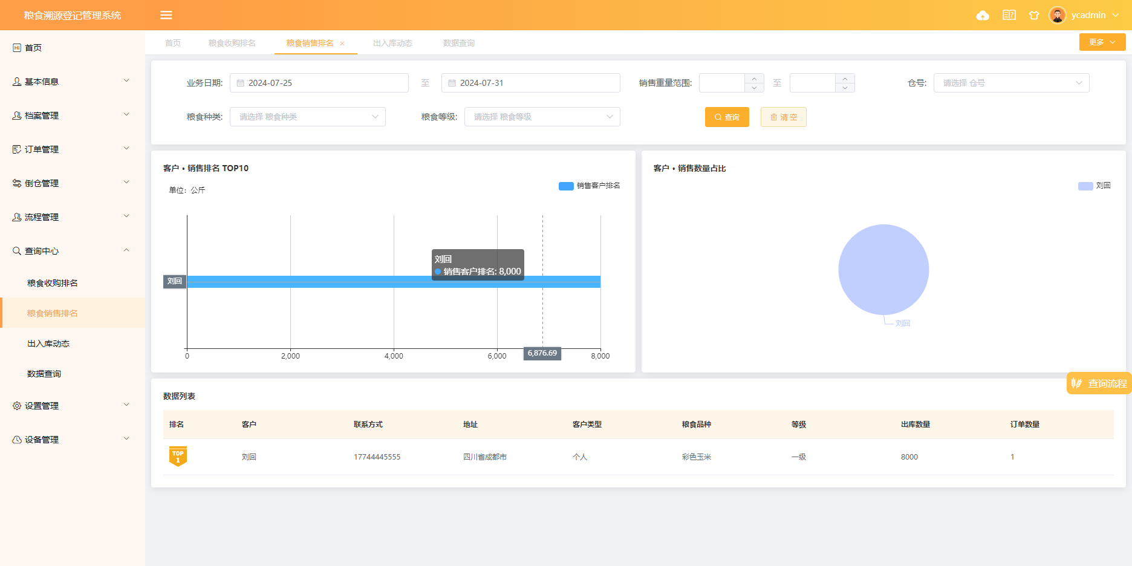This screenshot has height=566, width=1132.
Task: Increase the minimum sales weight value
Action: 754,79
